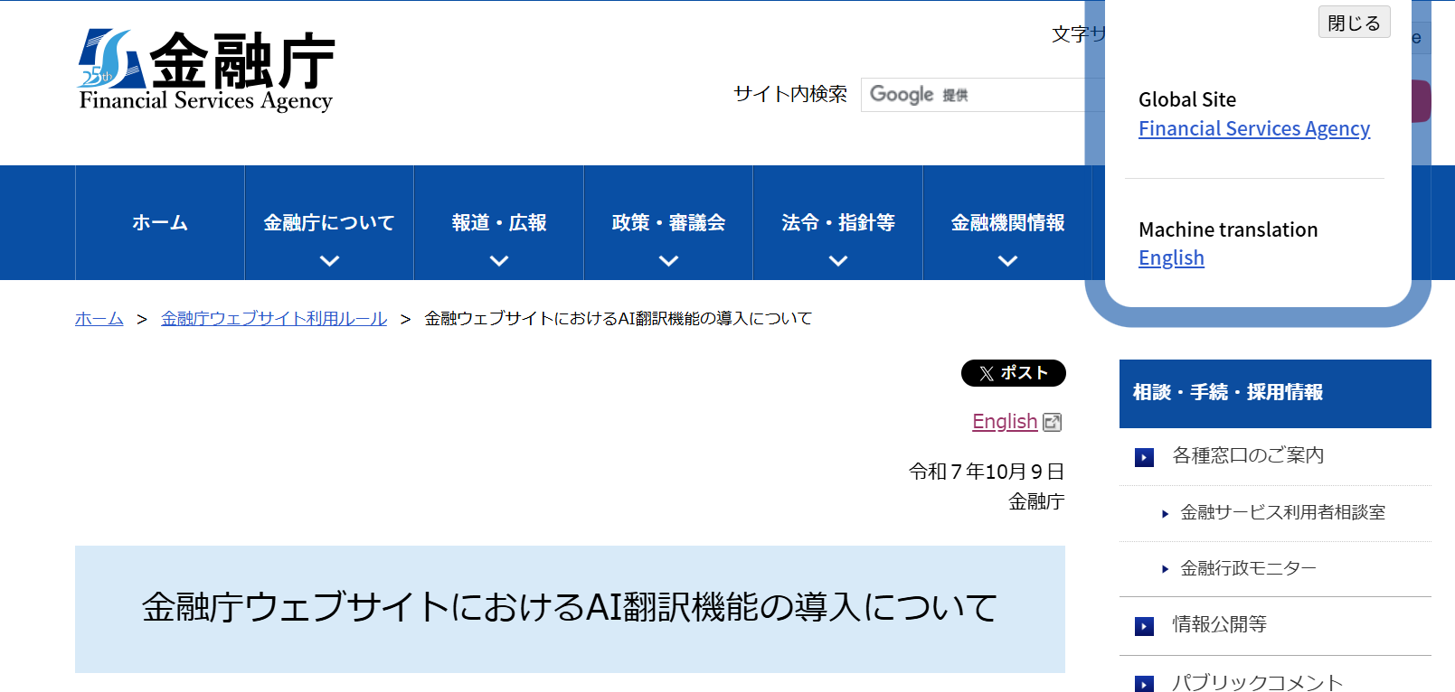Click arrow icon beside 情報公開等
This screenshot has width=1455, height=692.
[1144, 626]
